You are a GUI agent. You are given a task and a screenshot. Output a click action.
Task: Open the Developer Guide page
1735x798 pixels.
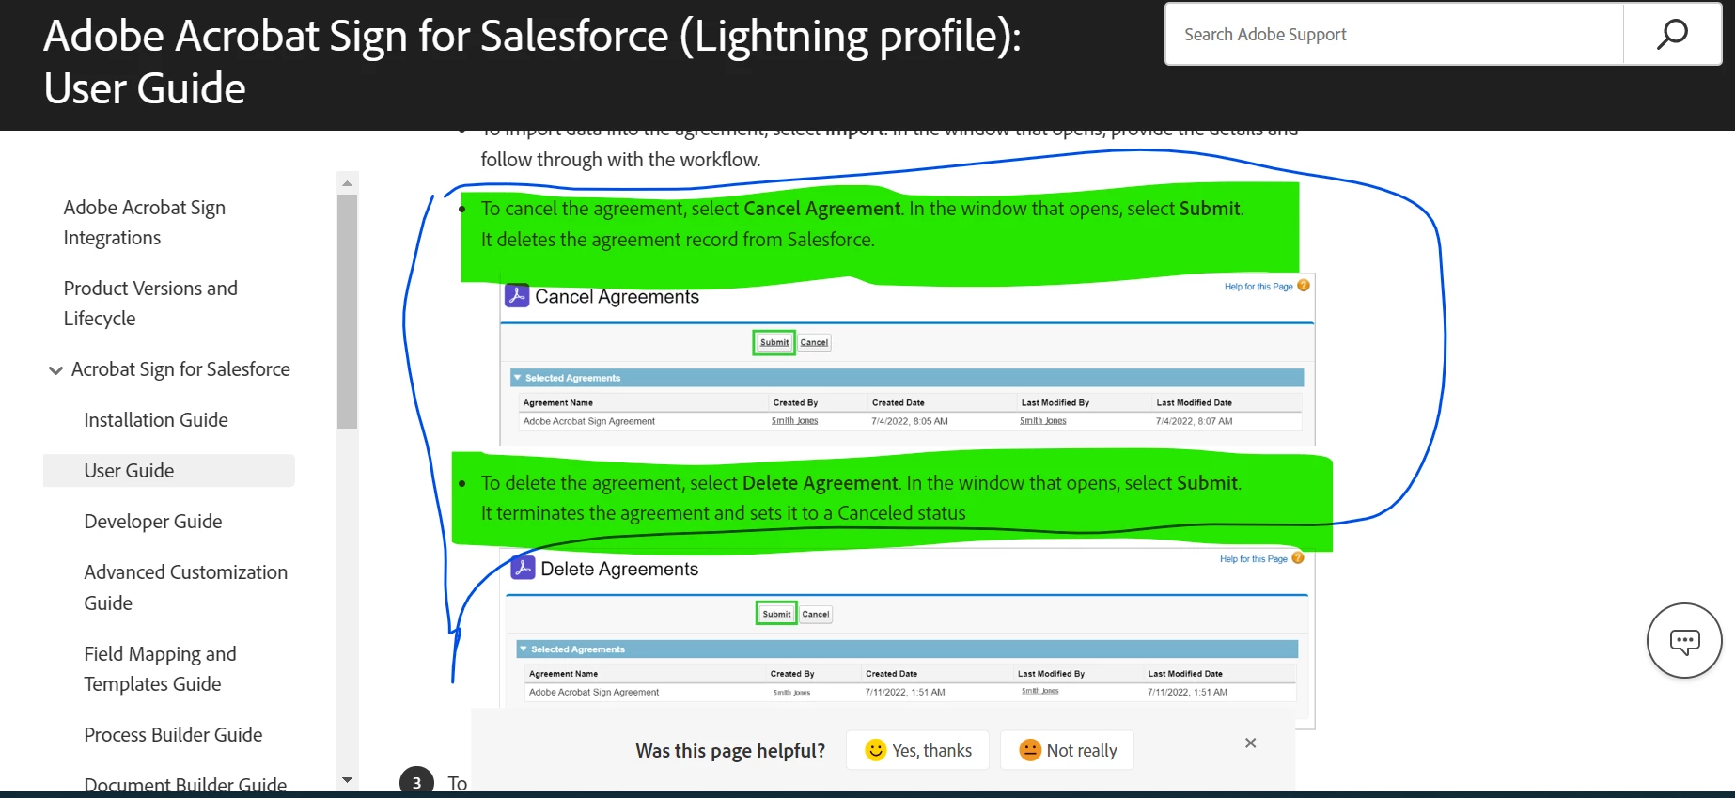coord(153,522)
